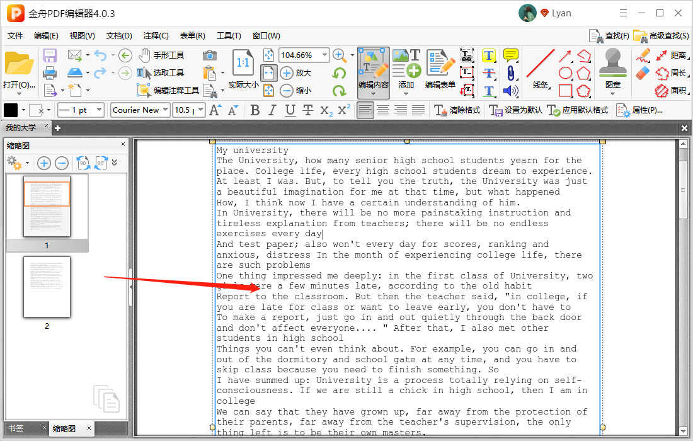693x441 pixels.
Task: Click the eraser tool icon
Action: [643, 73]
